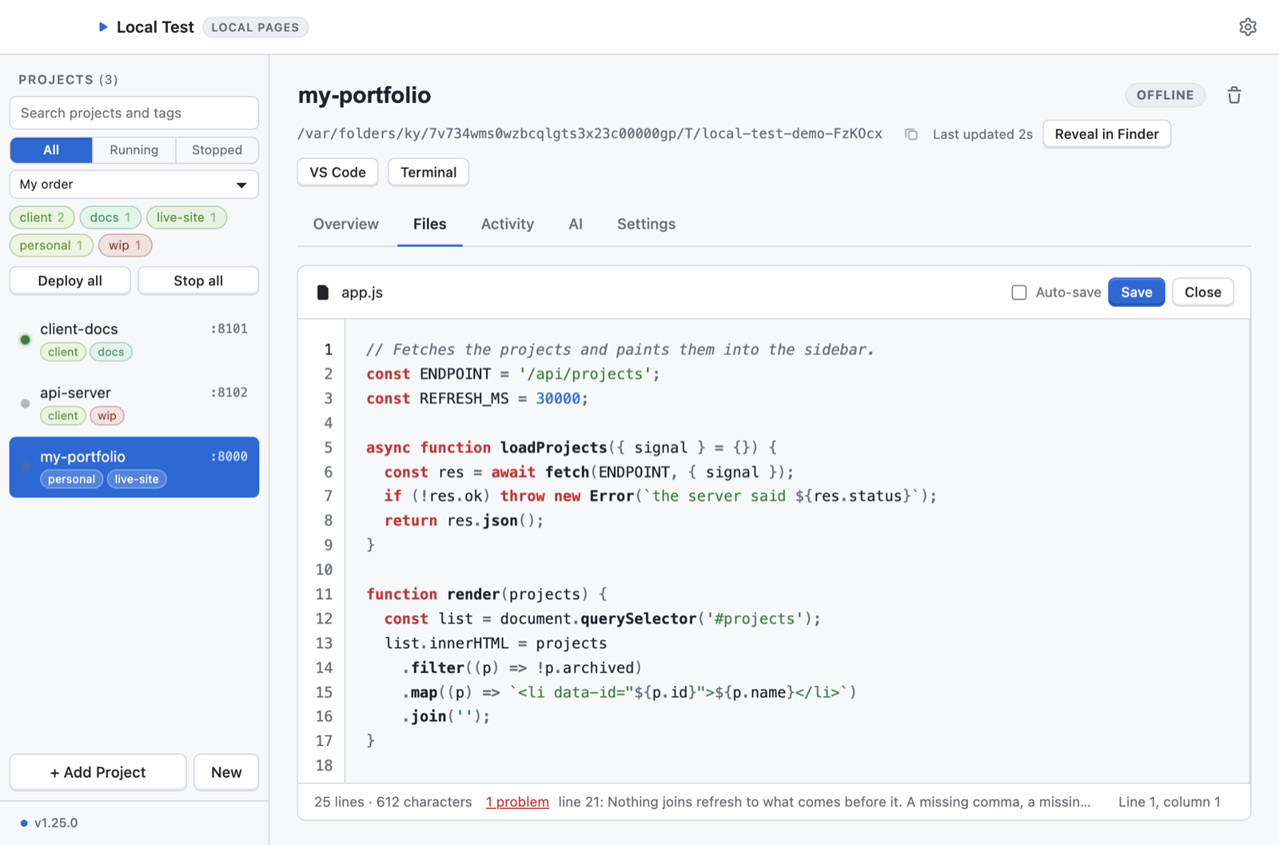Toggle the client tag filter
Screen dimensions: 1279x845
click(x=42, y=217)
